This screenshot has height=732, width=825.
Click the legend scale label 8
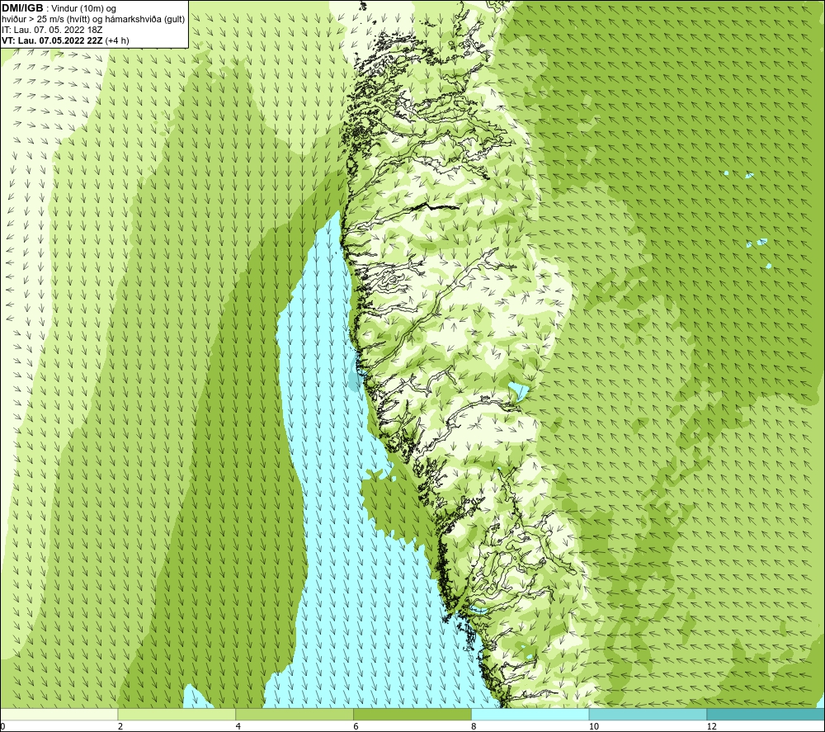pos(474,726)
